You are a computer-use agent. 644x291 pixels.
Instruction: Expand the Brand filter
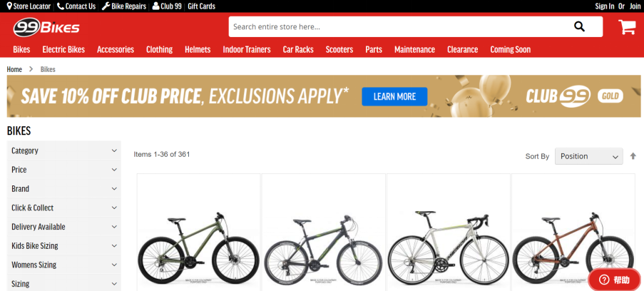[x=64, y=189]
